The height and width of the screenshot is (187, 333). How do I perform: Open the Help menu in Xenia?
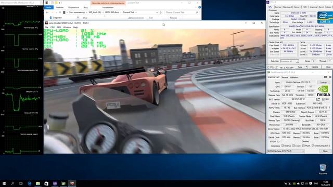click(x=75, y=28)
